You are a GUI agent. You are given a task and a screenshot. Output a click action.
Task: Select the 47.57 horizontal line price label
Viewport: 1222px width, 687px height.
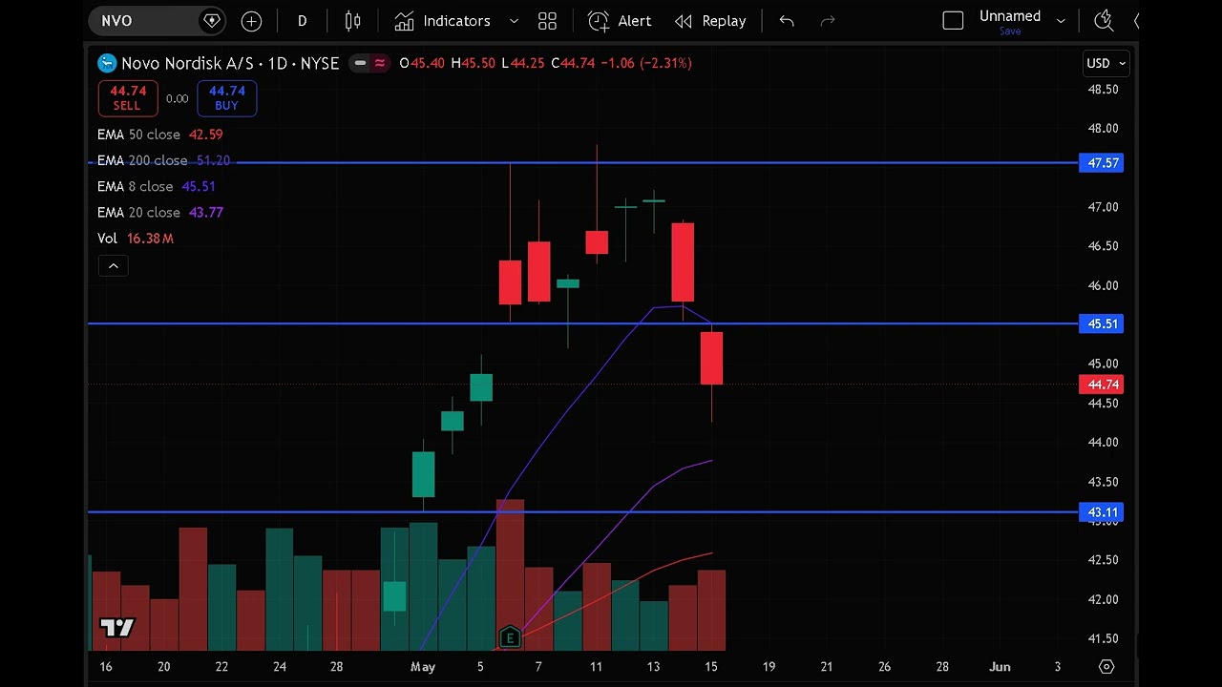point(1103,163)
